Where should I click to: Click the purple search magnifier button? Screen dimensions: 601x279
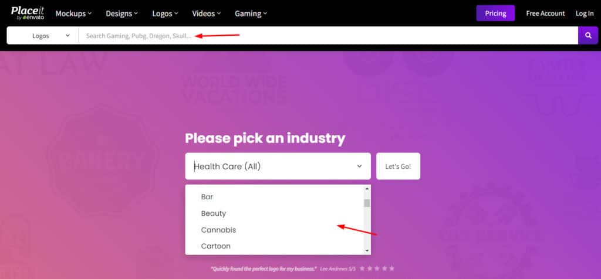(588, 35)
